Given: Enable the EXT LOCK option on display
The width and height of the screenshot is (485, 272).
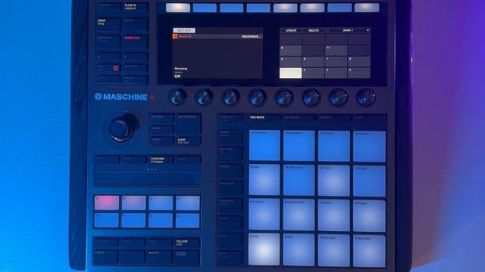Looking at the screenshot, I should (x=184, y=30).
